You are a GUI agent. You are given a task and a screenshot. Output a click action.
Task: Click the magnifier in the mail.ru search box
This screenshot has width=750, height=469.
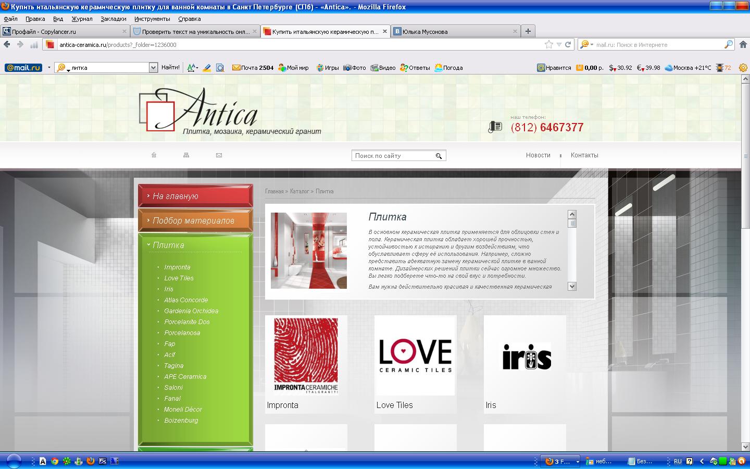point(729,45)
